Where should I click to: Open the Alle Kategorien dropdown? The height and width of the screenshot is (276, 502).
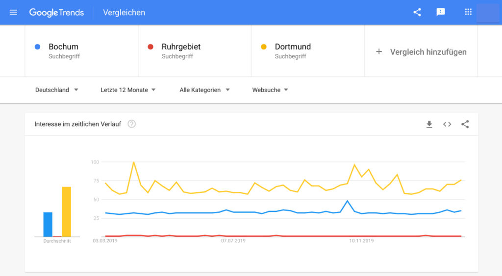(204, 90)
